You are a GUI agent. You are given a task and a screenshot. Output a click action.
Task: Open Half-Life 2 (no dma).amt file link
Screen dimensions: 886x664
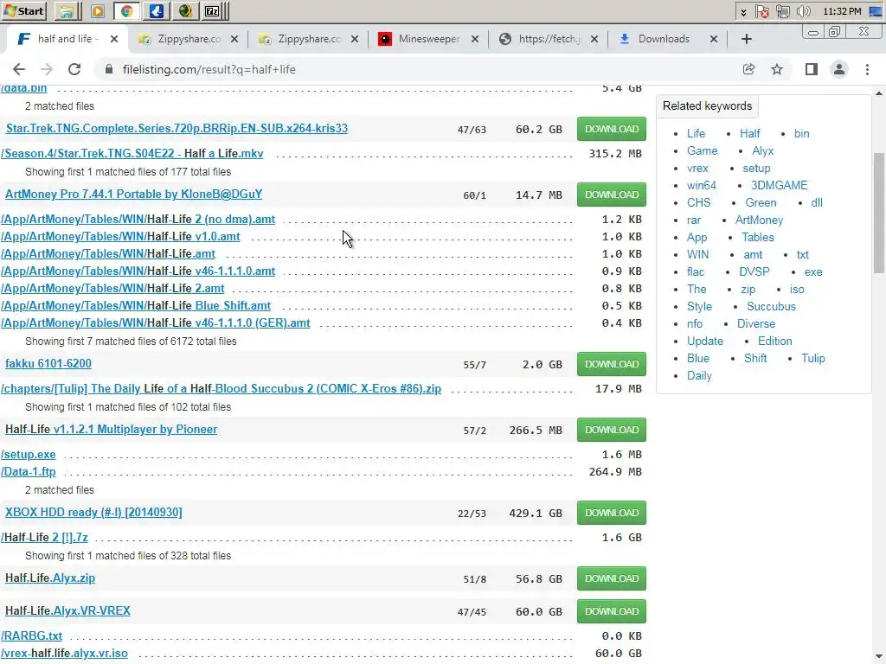(x=138, y=219)
